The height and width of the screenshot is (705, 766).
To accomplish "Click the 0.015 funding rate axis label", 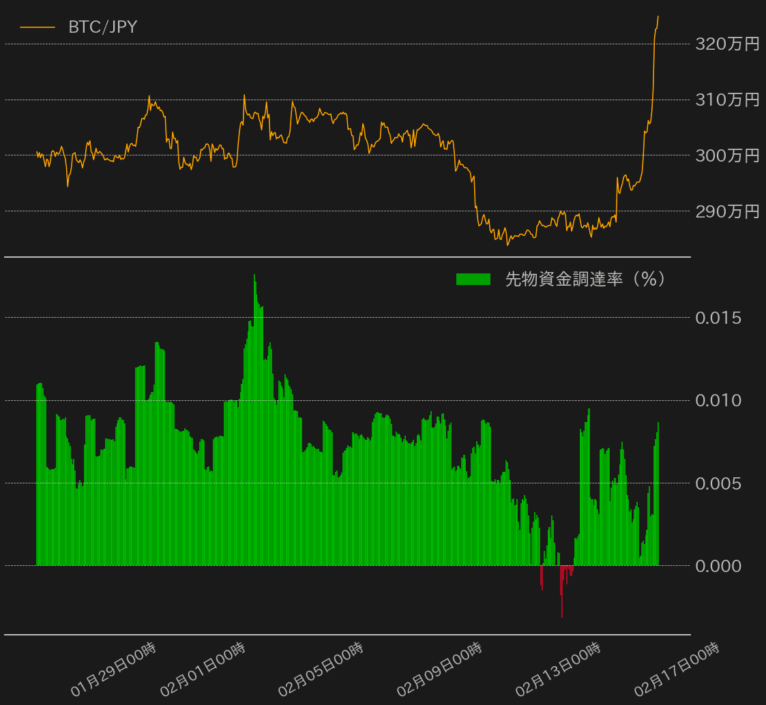I will [718, 318].
